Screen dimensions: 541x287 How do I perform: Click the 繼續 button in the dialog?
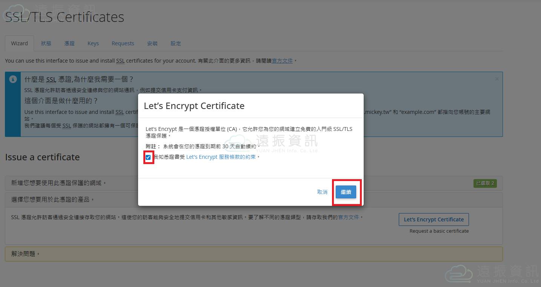[x=346, y=192]
